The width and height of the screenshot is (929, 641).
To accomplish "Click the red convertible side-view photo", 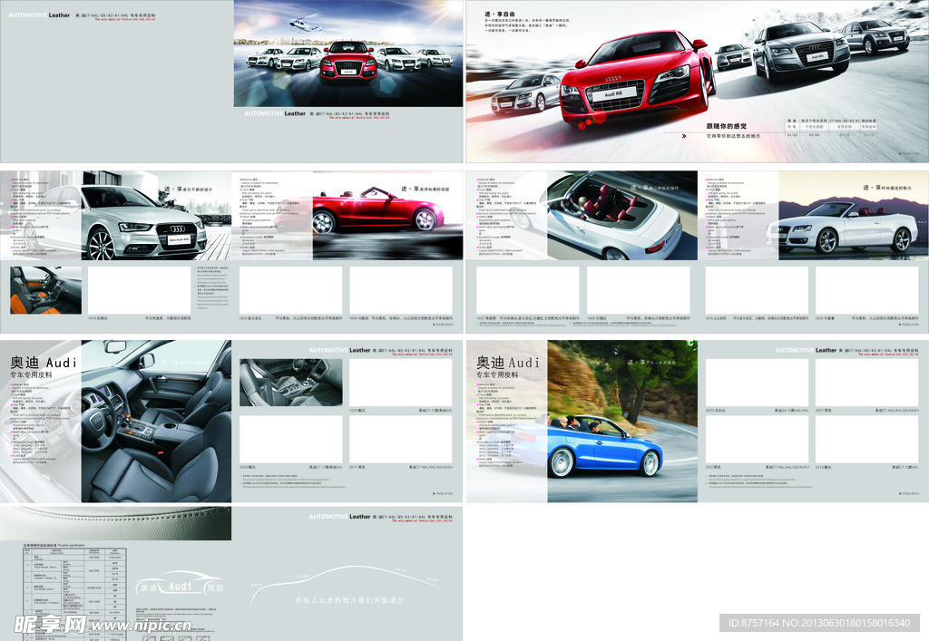I will point(387,216).
